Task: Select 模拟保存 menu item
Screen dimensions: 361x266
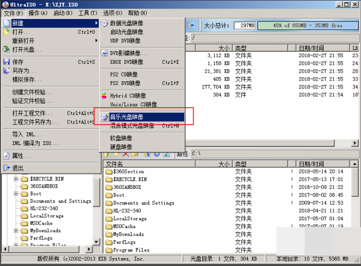Action: 51,79
